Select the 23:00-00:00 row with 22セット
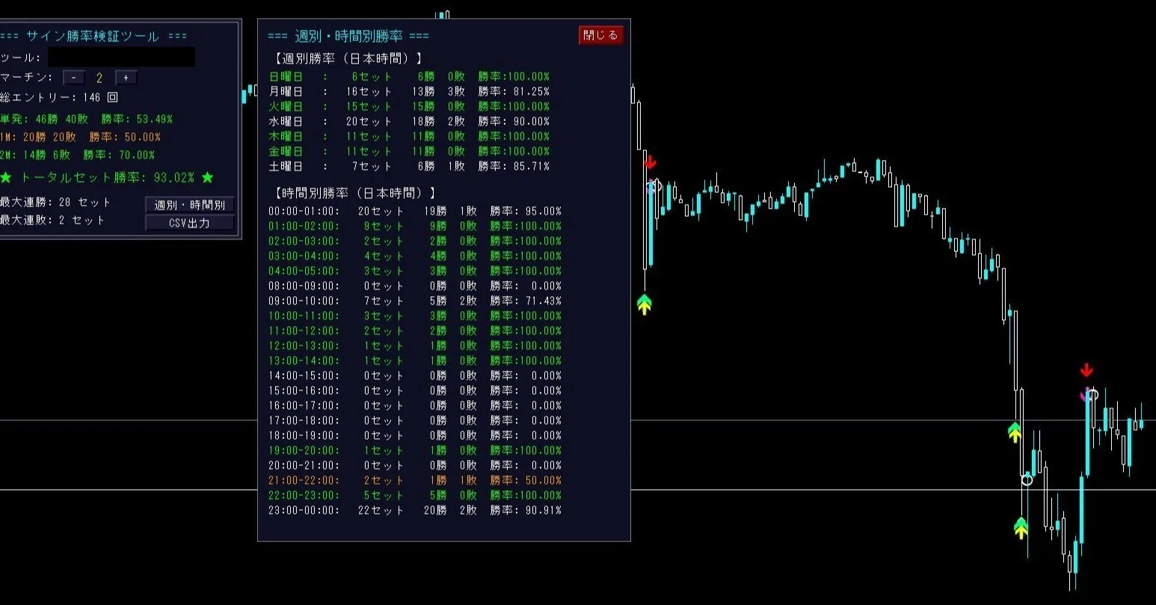The height and width of the screenshot is (605, 1156). point(415,510)
